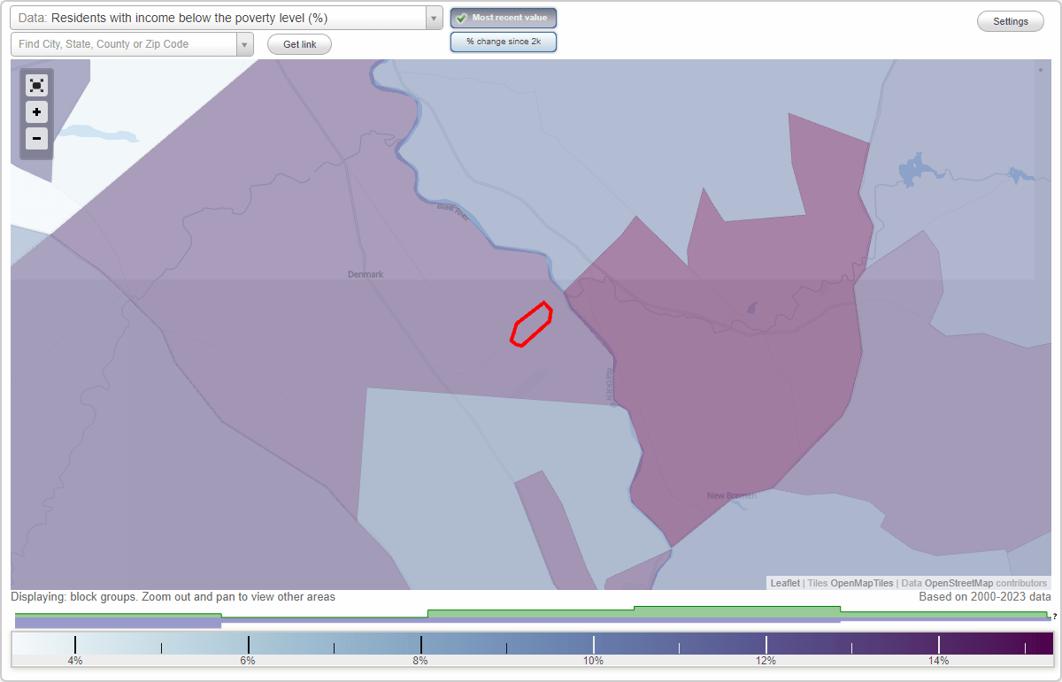The height and width of the screenshot is (682, 1062).
Task: Zoom out using the minus icon
Action: 36,138
